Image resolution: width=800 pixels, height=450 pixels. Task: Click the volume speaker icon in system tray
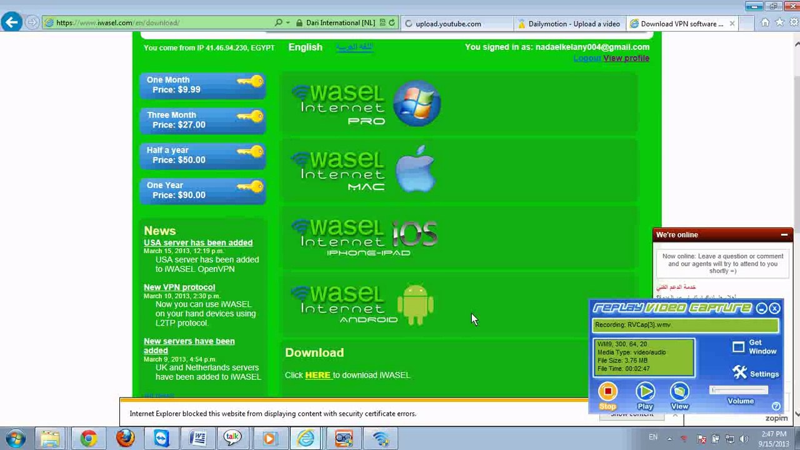pos(744,439)
